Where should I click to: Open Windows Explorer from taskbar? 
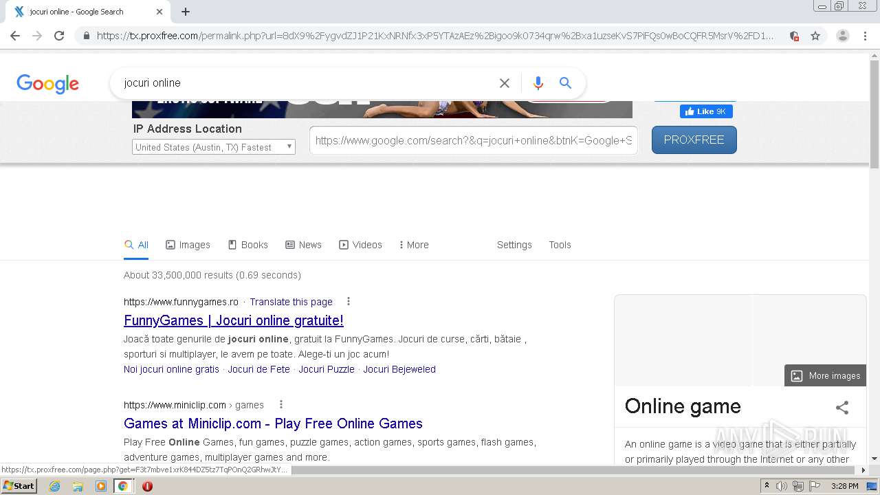(x=78, y=486)
